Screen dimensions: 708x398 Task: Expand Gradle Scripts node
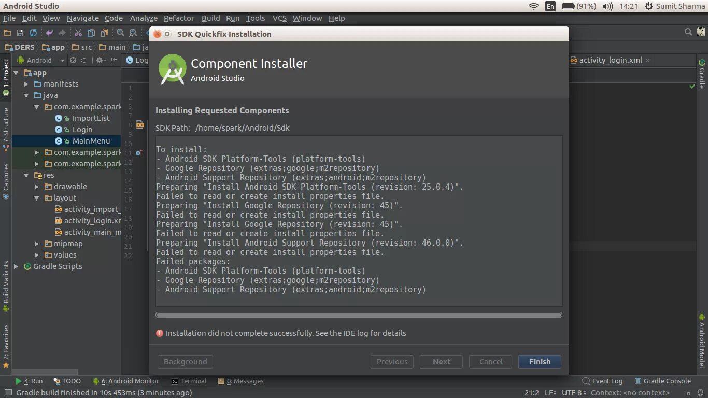tap(16, 266)
